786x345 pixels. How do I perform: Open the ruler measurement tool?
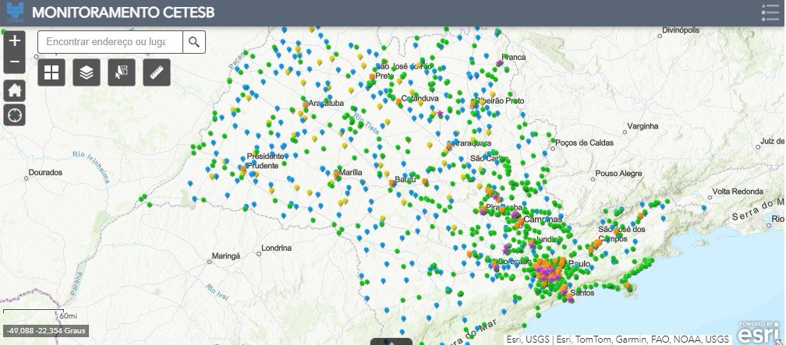(x=157, y=72)
